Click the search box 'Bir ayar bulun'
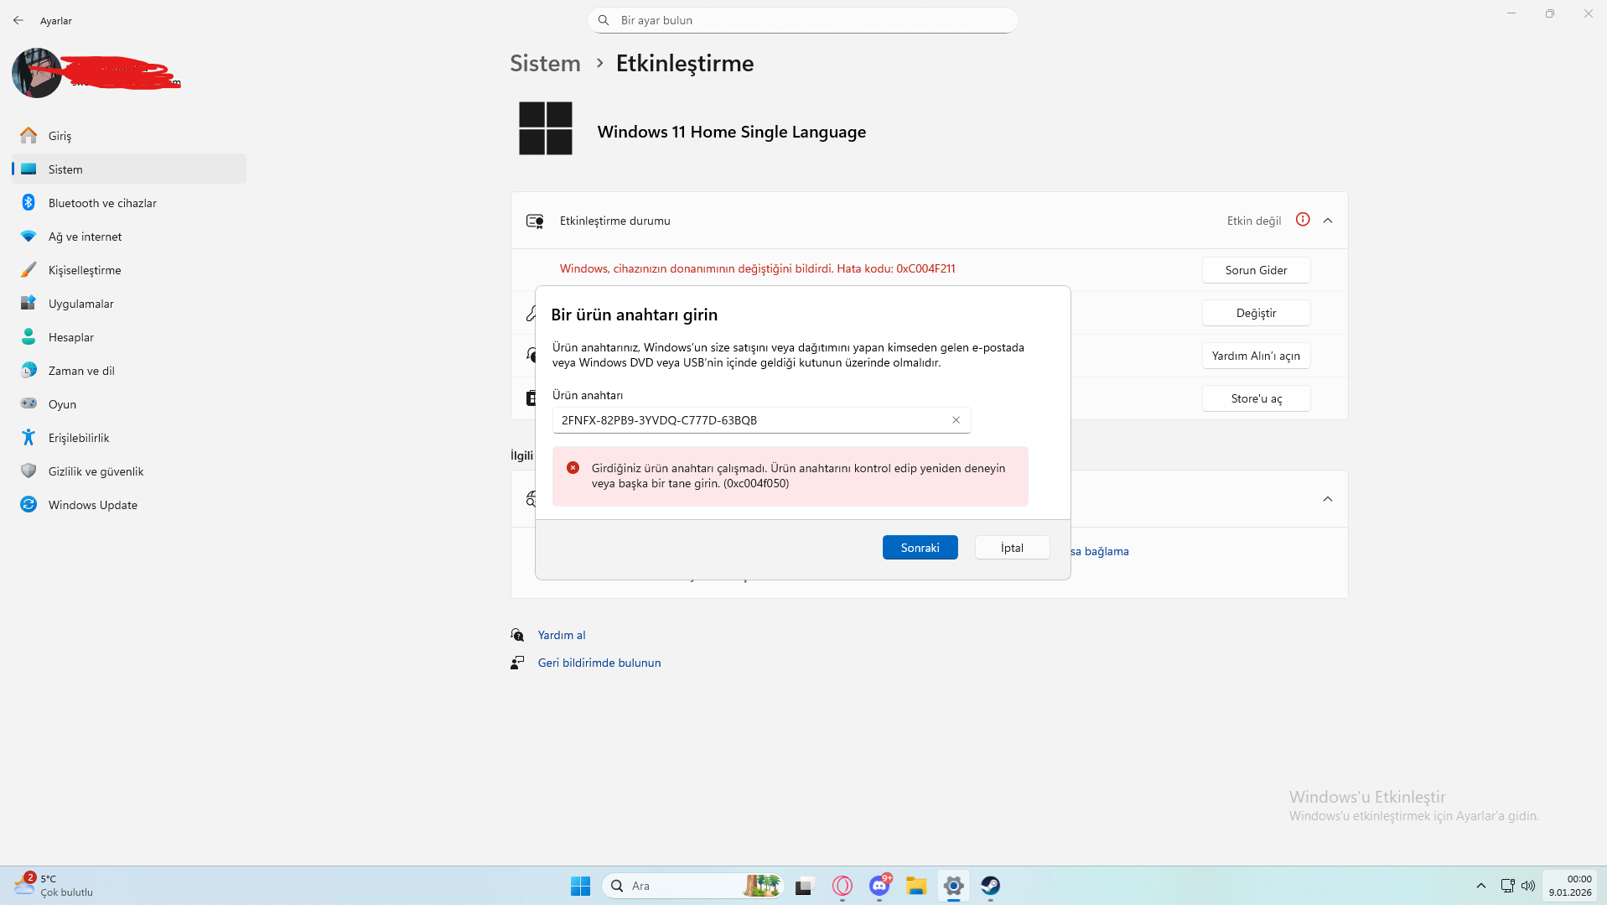The width and height of the screenshot is (1607, 905). coord(803,20)
